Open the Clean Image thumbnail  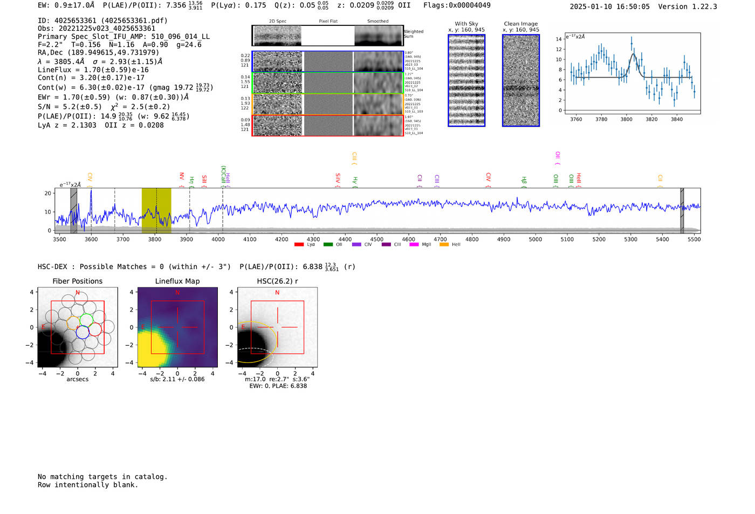pos(521,80)
